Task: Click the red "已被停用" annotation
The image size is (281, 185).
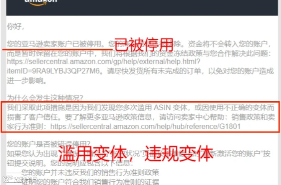Action: coord(144,45)
